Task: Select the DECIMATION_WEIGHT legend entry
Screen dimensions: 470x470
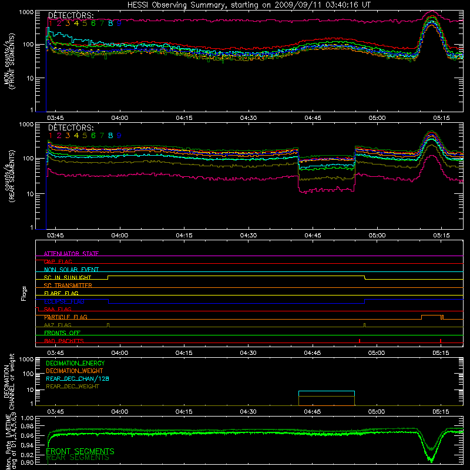Action: click(x=75, y=371)
